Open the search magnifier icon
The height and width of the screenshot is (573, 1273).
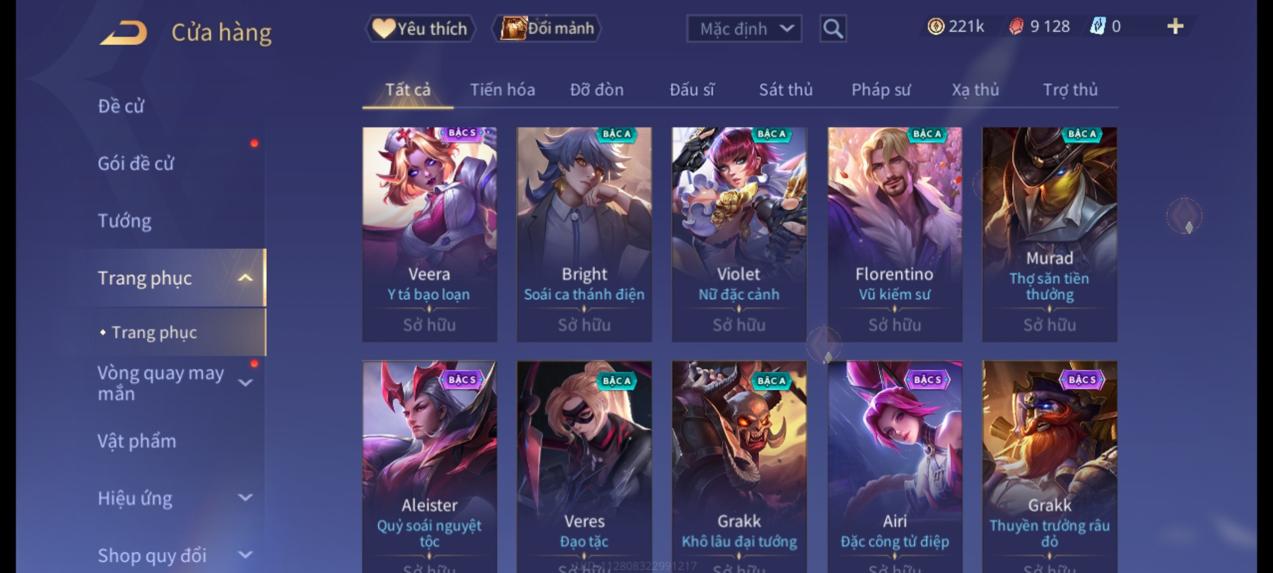tap(833, 29)
